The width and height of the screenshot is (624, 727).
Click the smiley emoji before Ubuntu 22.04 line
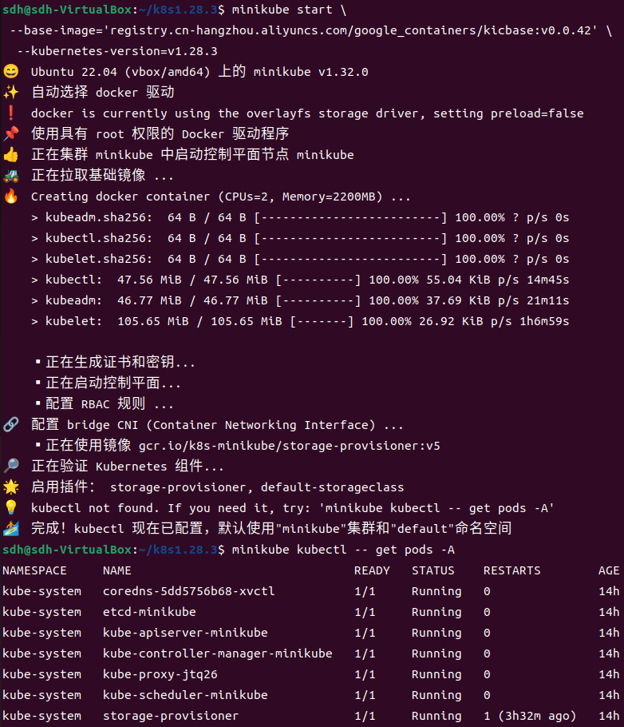pos(10,71)
